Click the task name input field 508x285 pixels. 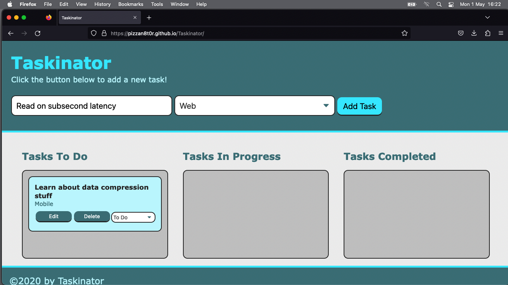click(91, 106)
